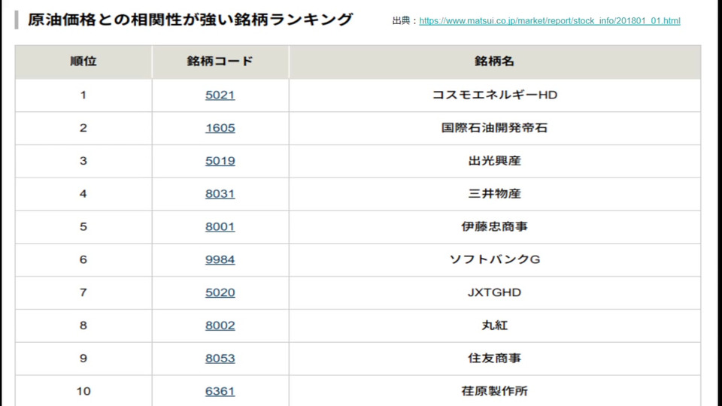Click rank number 10 cell
Image resolution: width=722 pixels, height=406 pixels.
point(83,391)
